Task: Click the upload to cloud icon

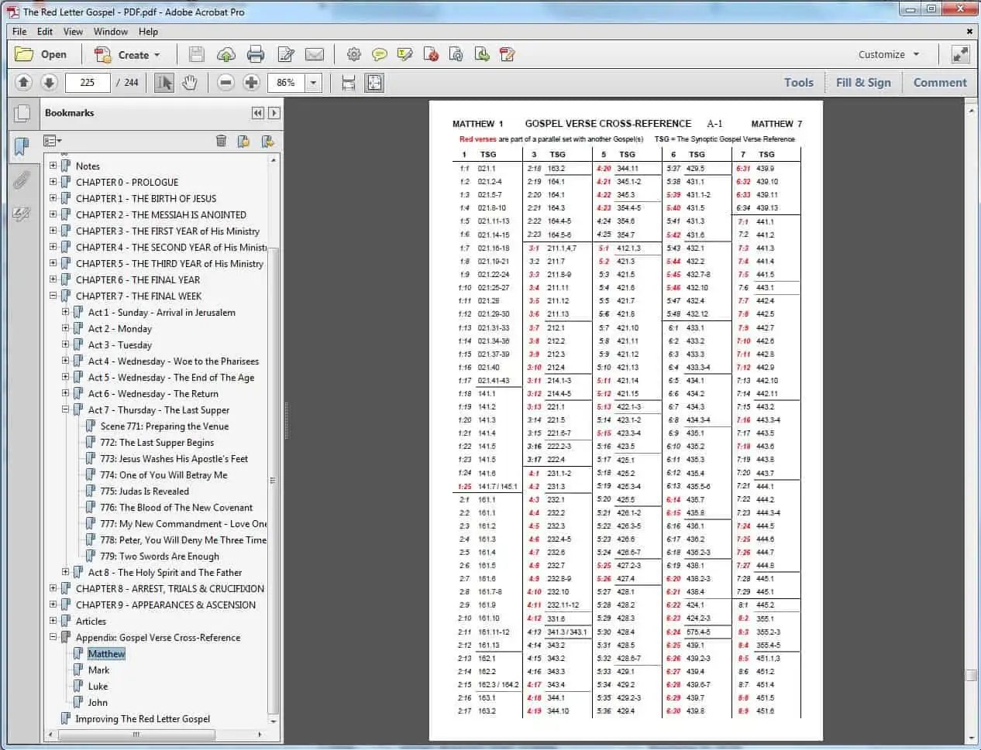Action: [x=225, y=54]
